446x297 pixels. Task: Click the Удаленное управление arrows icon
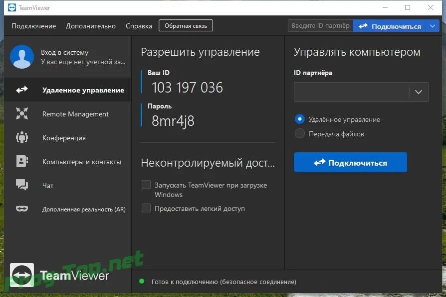(x=22, y=90)
